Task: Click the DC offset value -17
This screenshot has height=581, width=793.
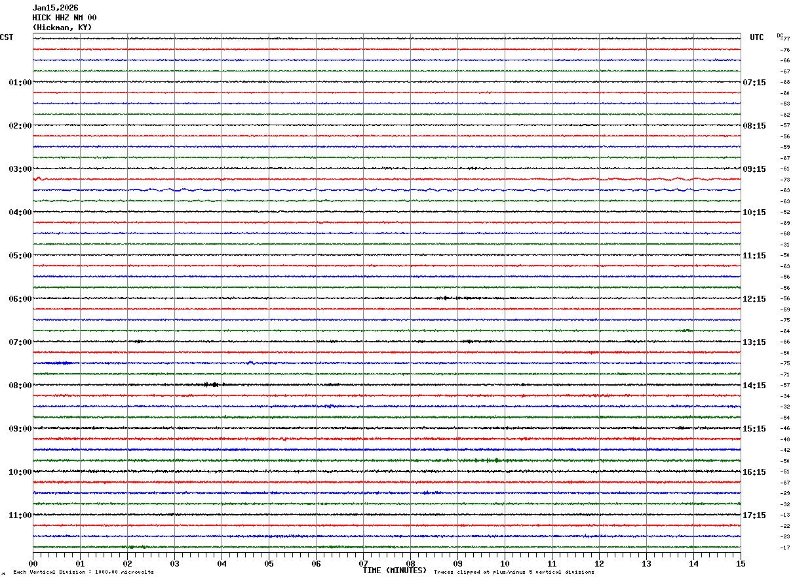Action: coord(785,548)
